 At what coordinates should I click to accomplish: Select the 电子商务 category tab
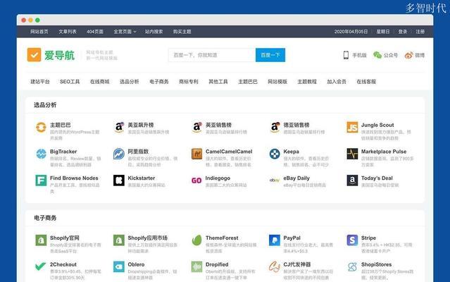coord(159,82)
